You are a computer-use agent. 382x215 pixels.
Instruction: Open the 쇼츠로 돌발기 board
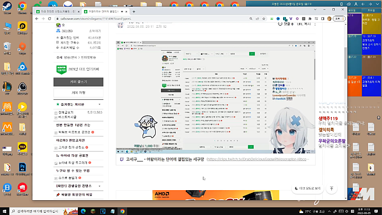click(x=68, y=178)
